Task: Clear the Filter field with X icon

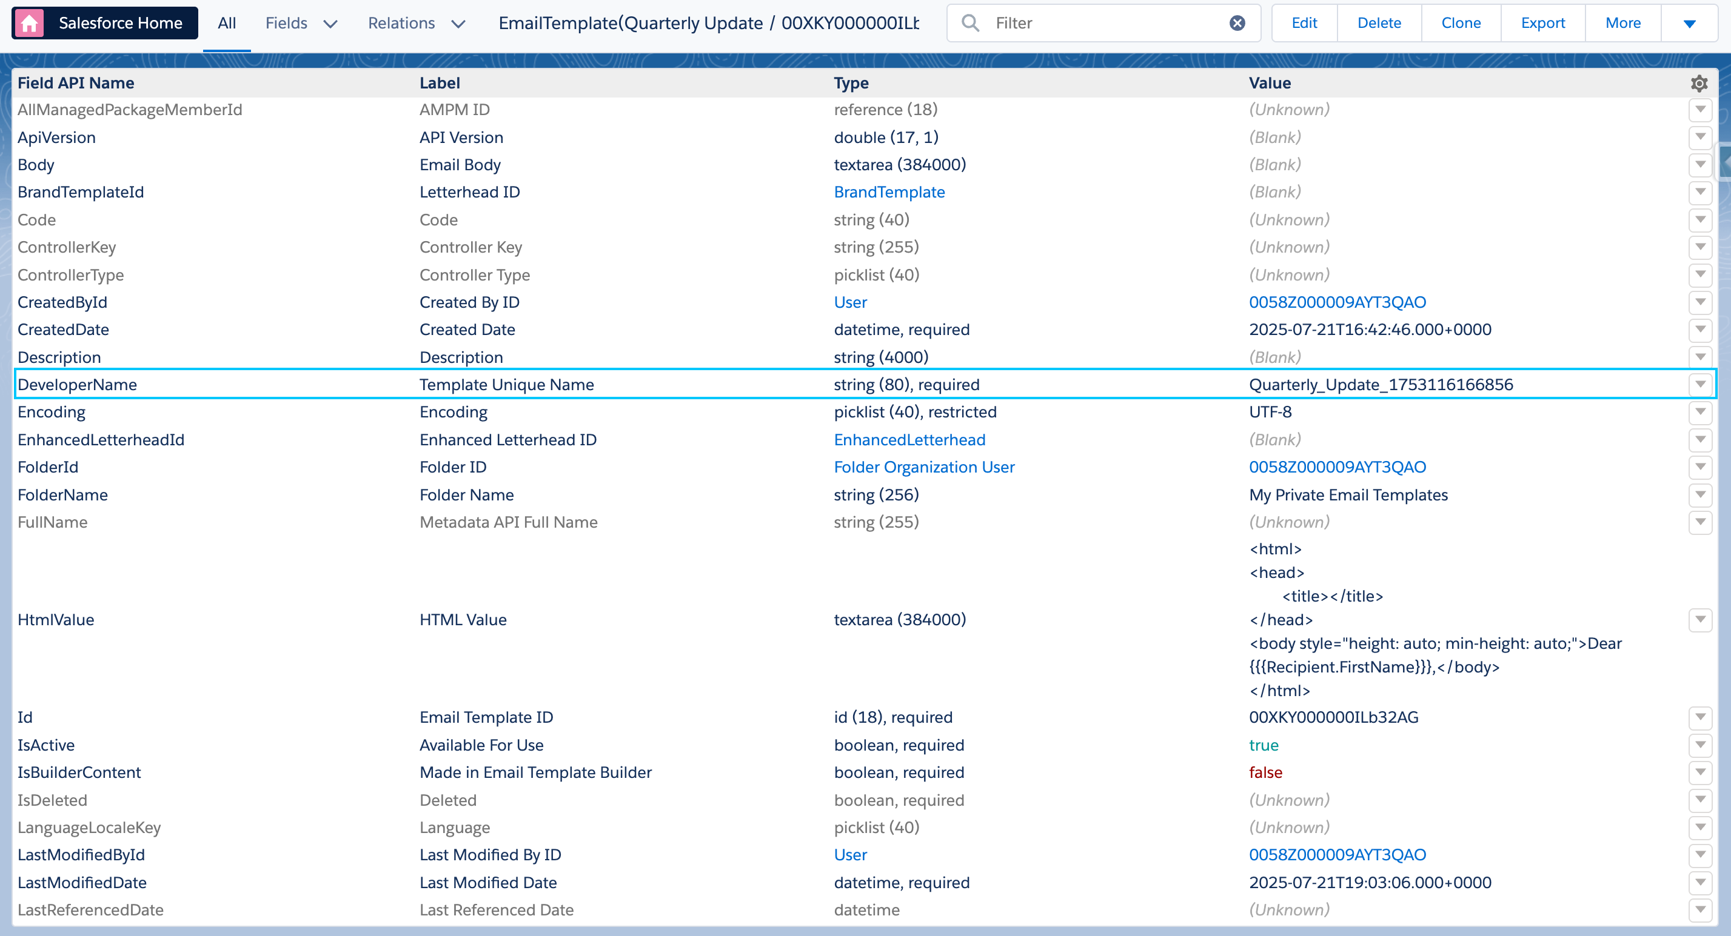Action: (x=1237, y=24)
